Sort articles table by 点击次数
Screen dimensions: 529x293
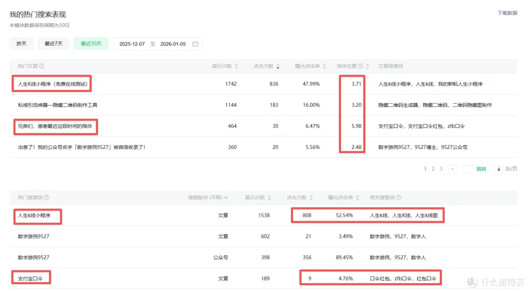278,66
